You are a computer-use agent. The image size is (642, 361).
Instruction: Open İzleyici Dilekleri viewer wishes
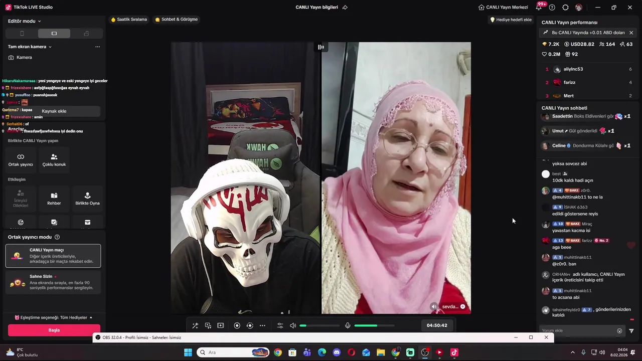pyautogui.click(x=21, y=199)
